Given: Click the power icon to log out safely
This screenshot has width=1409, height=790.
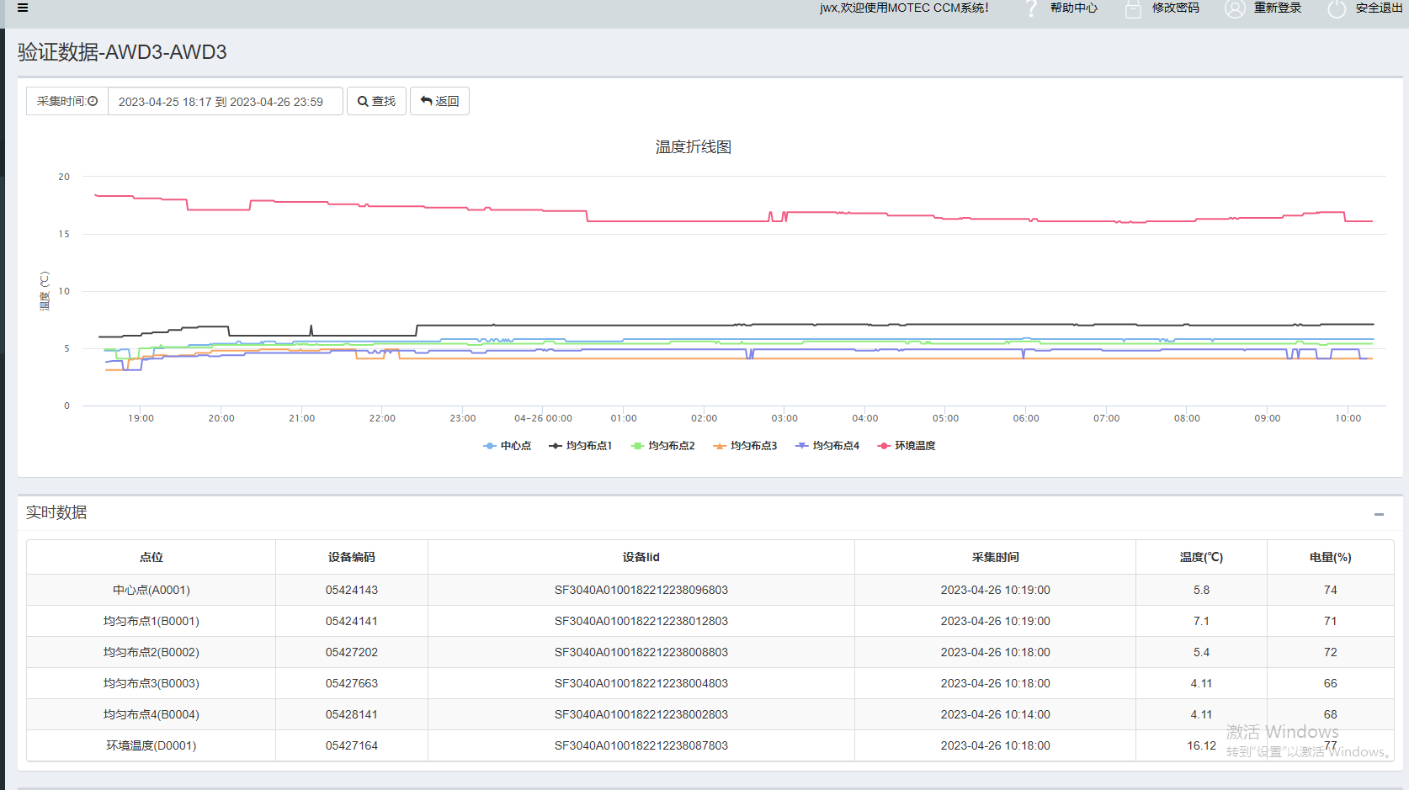Looking at the screenshot, I should point(1337,8).
